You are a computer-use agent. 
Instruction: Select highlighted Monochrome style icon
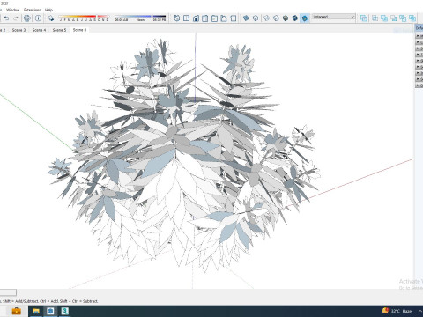(x=305, y=18)
